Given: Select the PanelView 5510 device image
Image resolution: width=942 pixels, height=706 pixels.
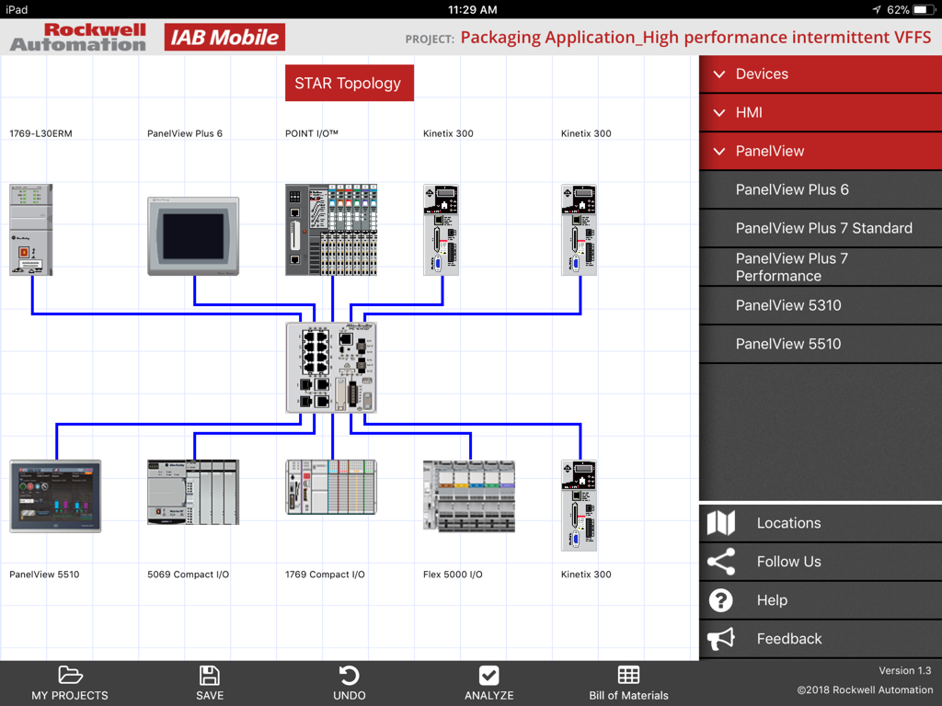Looking at the screenshot, I should (x=54, y=495).
